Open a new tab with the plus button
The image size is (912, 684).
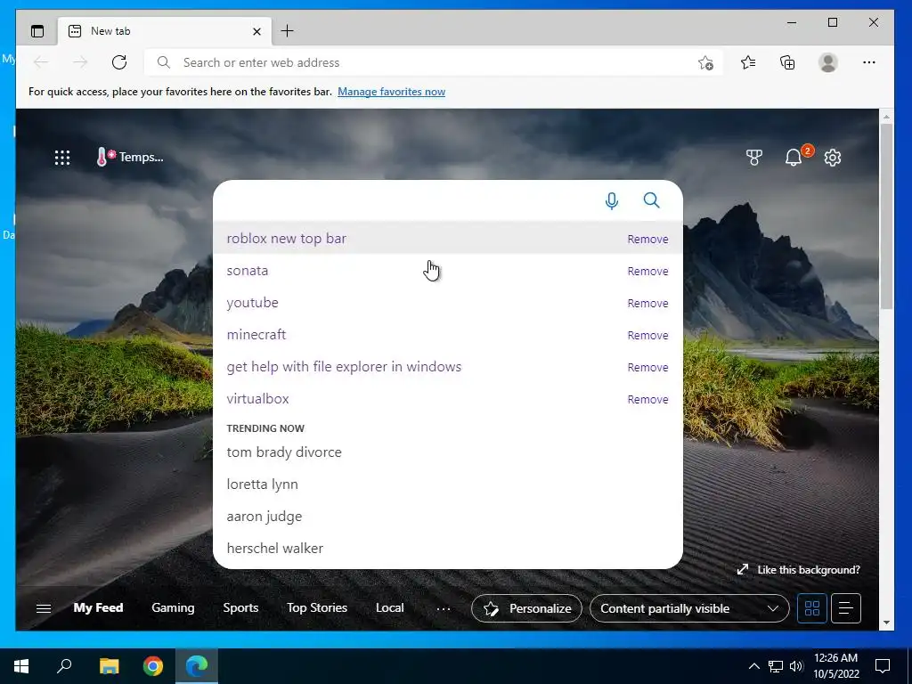(287, 31)
